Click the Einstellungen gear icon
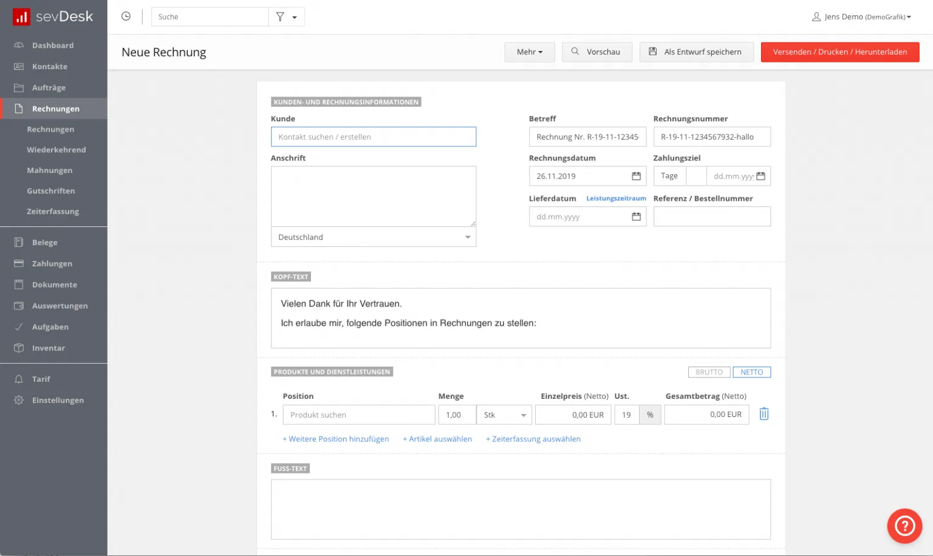This screenshot has width=933, height=556. (19, 400)
